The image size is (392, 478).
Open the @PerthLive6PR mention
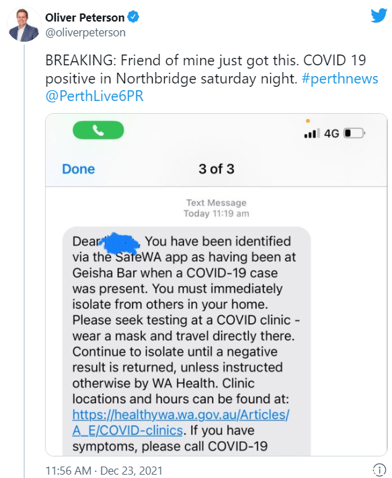94,96
